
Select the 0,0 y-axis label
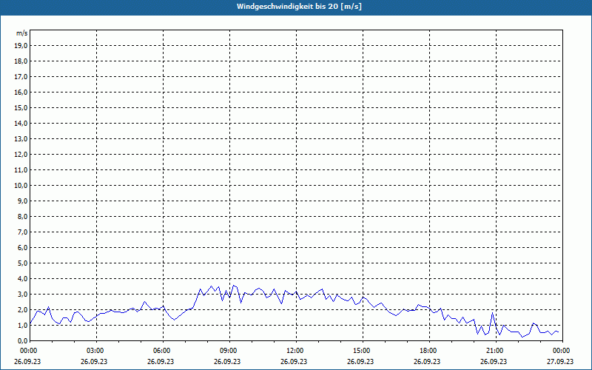click(22, 340)
